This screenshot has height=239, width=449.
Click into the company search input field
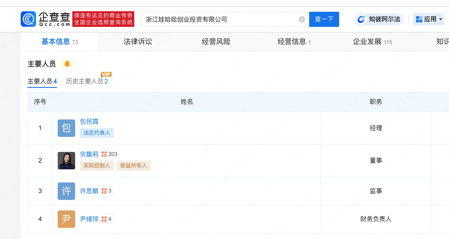(x=219, y=19)
